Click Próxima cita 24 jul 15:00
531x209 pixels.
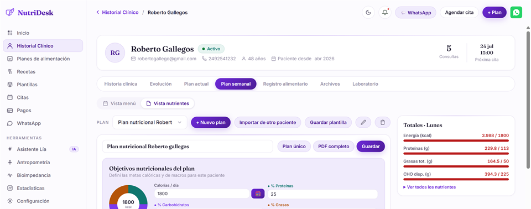pos(487,53)
